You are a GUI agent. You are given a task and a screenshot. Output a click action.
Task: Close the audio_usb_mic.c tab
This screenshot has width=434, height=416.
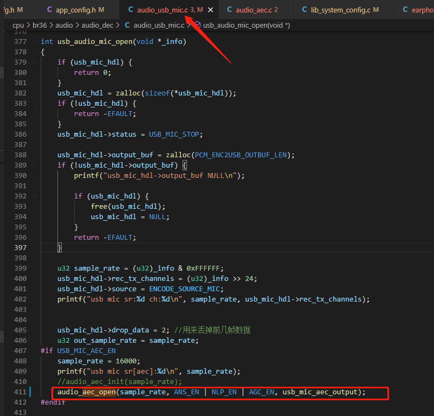(210, 10)
